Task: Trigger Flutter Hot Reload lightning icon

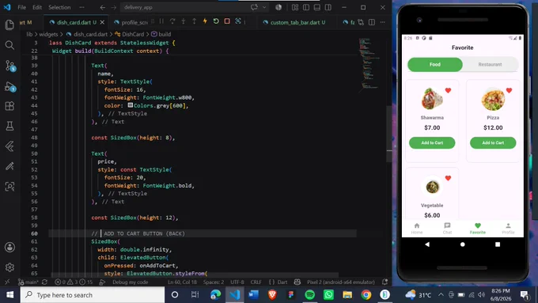Action: click(205, 21)
